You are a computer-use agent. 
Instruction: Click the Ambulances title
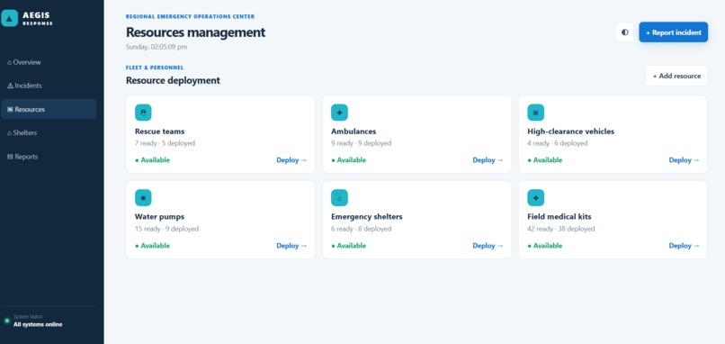coord(354,131)
